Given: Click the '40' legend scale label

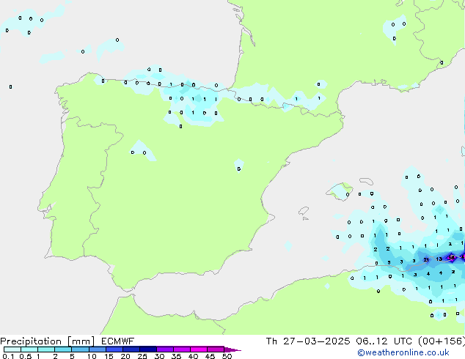Looking at the screenshot, I should tap(193, 356).
